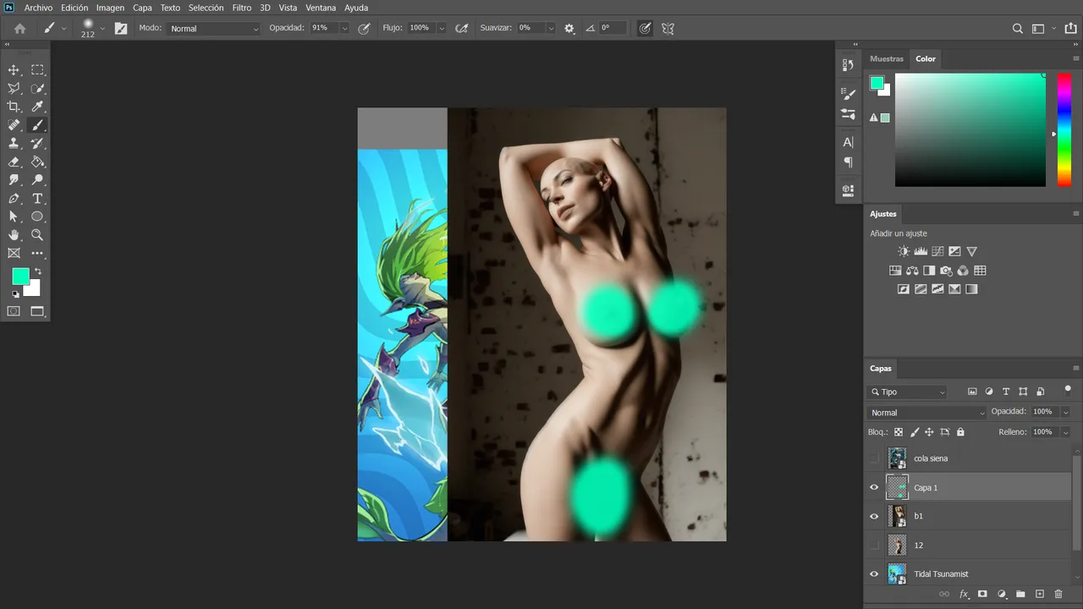Image resolution: width=1083 pixels, height=609 pixels.
Task: Open the Filtro menu
Action: [242, 8]
